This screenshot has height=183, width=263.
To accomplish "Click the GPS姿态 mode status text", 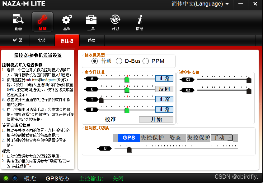I will [x=58, y=178].
